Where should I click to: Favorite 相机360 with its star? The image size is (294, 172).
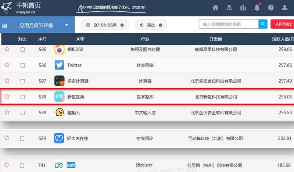coord(7,49)
